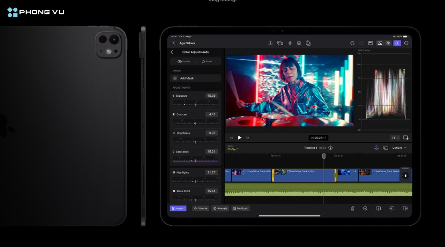Screen dimensions: 445x247
Task: Click the checkmark enable clip icon
Action: pos(365,209)
